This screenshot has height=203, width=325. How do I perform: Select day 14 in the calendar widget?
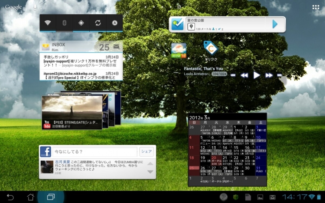pos(227,150)
